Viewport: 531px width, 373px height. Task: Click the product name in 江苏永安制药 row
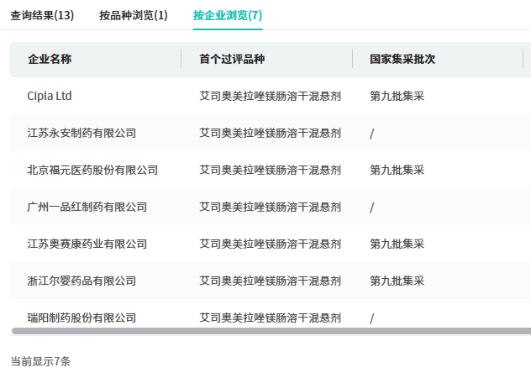pyautogui.click(x=271, y=133)
